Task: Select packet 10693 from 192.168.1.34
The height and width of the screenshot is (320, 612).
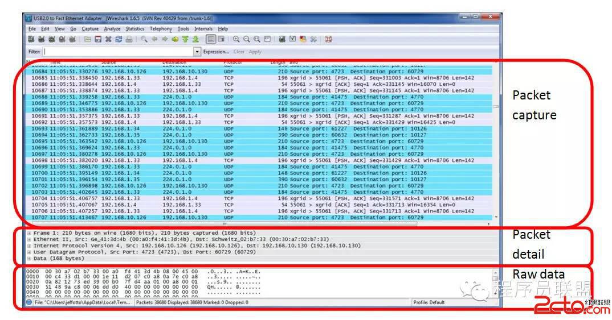Action: coord(258,128)
